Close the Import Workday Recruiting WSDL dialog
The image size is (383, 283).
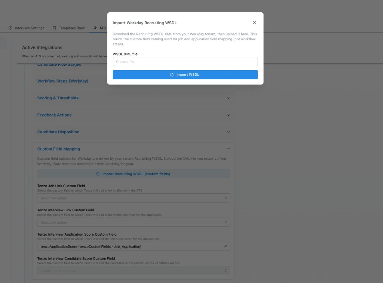(x=254, y=22)
